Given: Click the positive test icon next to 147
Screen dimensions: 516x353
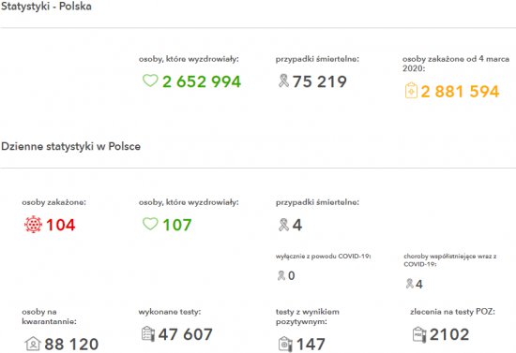Looking at the screenshot, I should point(285,345).
